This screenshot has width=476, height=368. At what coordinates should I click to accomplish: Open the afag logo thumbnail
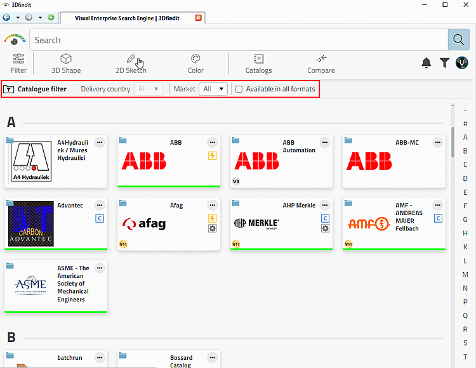click(144, 224)
